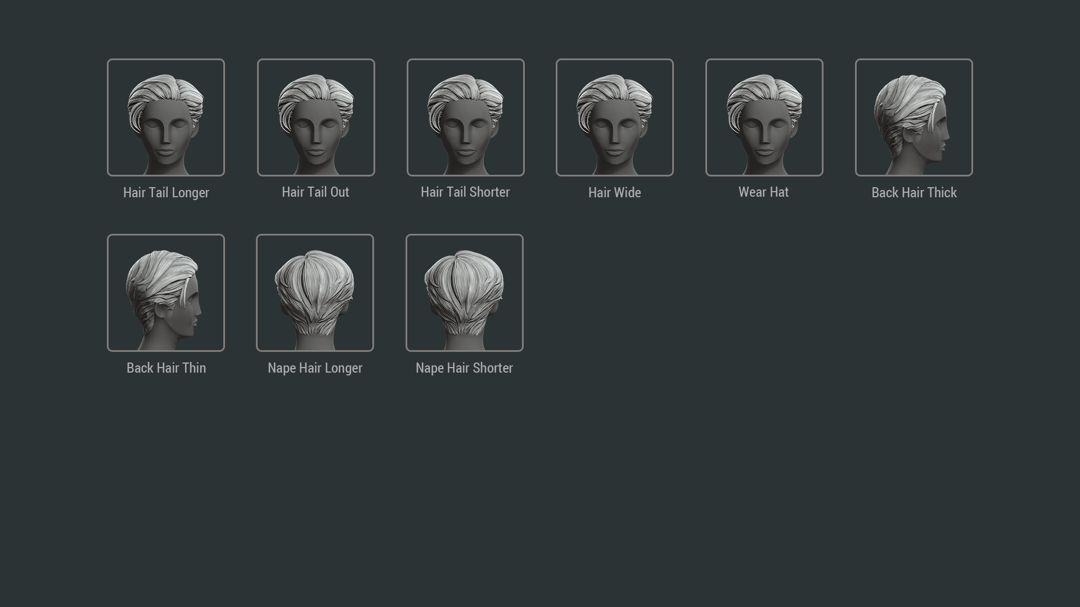
Task: Click the "Nape Hair Longer" caption
Action: (315, 368)
